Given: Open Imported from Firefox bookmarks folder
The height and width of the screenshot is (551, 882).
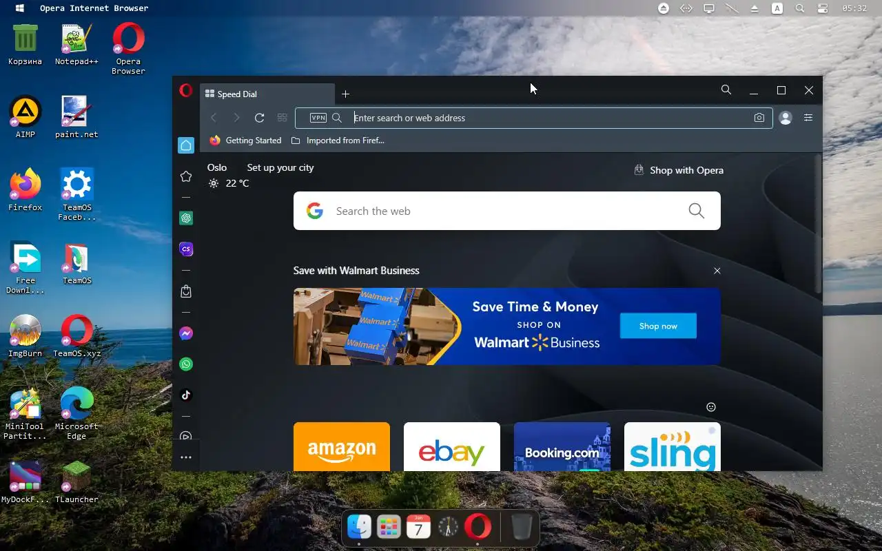Looking at the screenshot, I should point(338,141).
